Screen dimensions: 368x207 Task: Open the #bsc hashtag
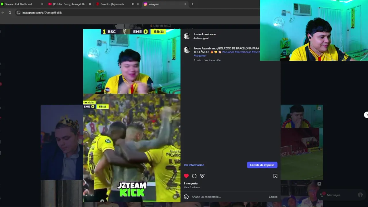tap(255, 52)
